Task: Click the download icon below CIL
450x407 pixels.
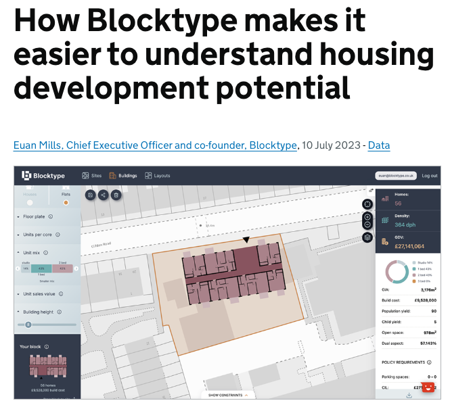Action: (409, 396)
